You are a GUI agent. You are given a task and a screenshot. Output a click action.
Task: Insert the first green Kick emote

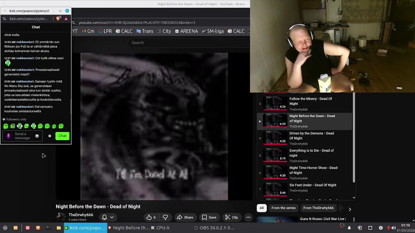pyautogui.click(x=6, y=126)
